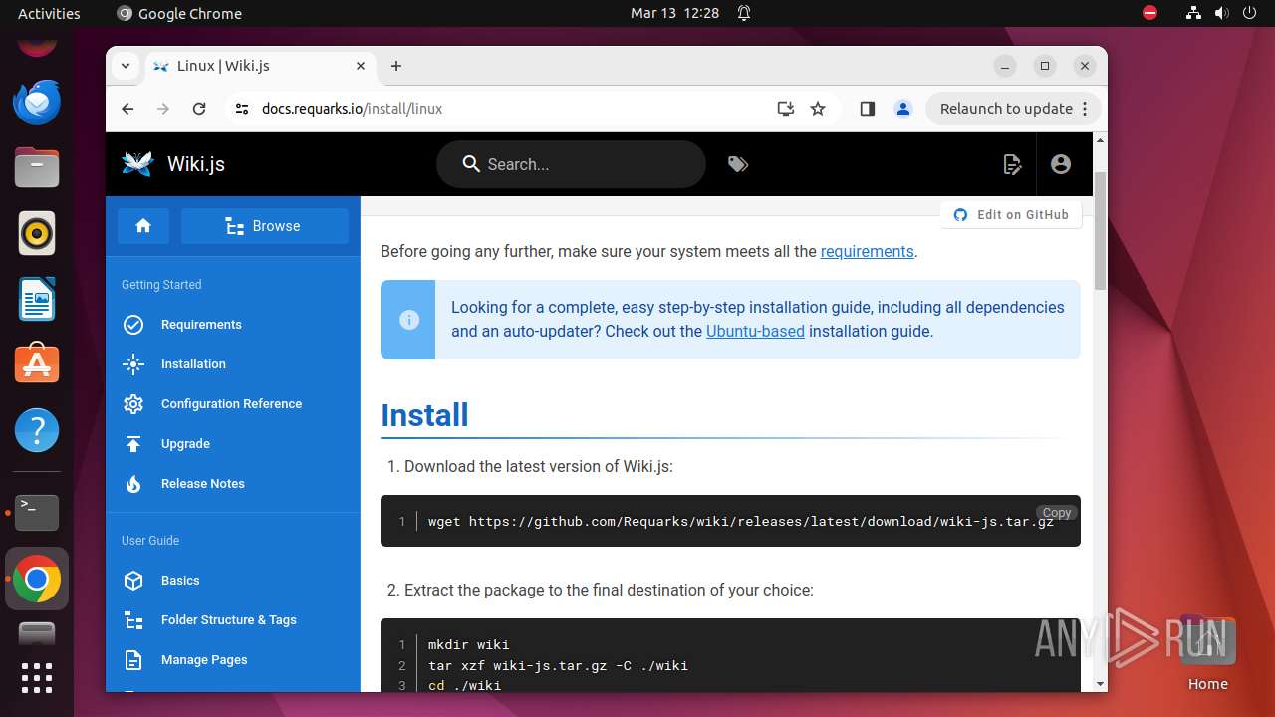The image size is (1275, 717).
Task: Click the Installation sidebar icon
Action: (133, 364)
